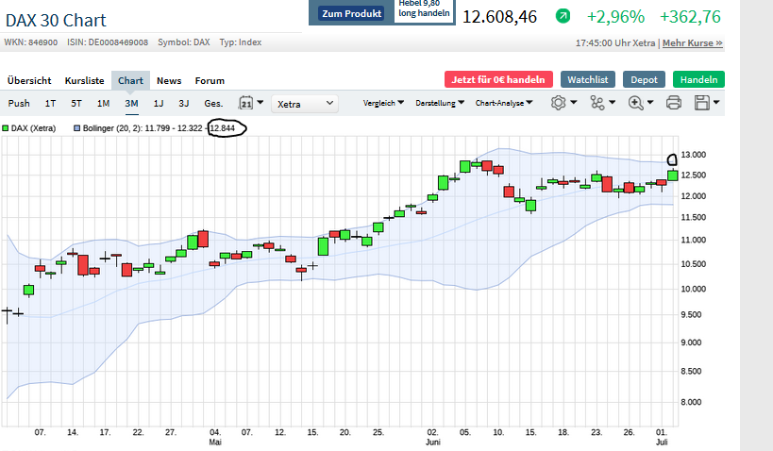Click the share chart icon
The width and height of the screenshot is (773, 451).
[600, 103]
